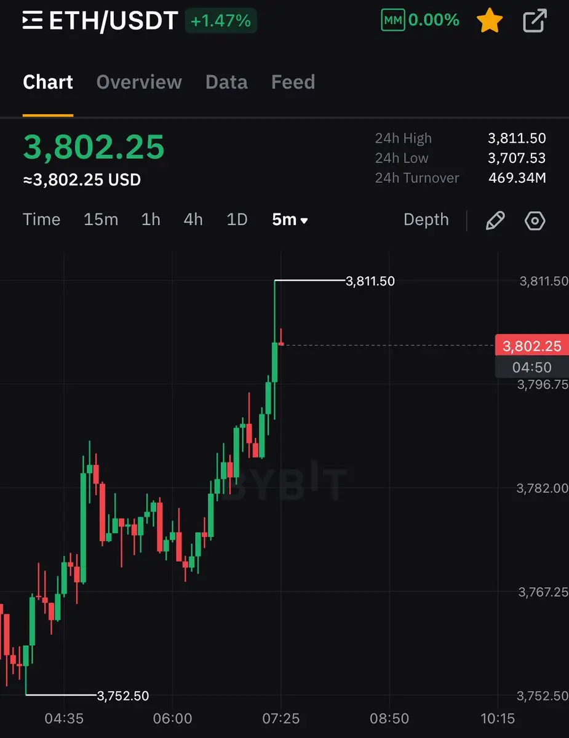Switch to the Overview tab
This screenshot has width=569, height=738.
click(x=139, y=82)
